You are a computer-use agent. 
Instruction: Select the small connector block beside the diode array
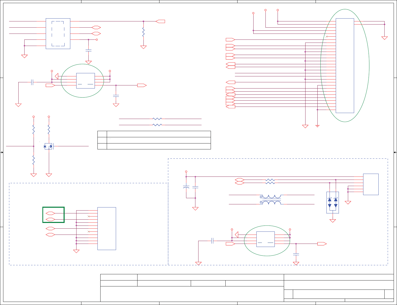click(x=371, y=184)
